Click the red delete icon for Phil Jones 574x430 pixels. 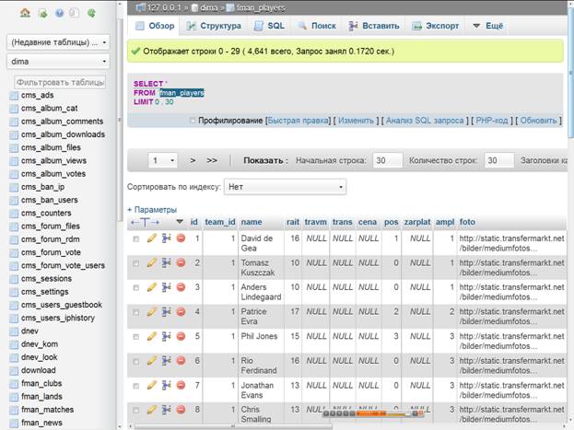pos(181,336)
